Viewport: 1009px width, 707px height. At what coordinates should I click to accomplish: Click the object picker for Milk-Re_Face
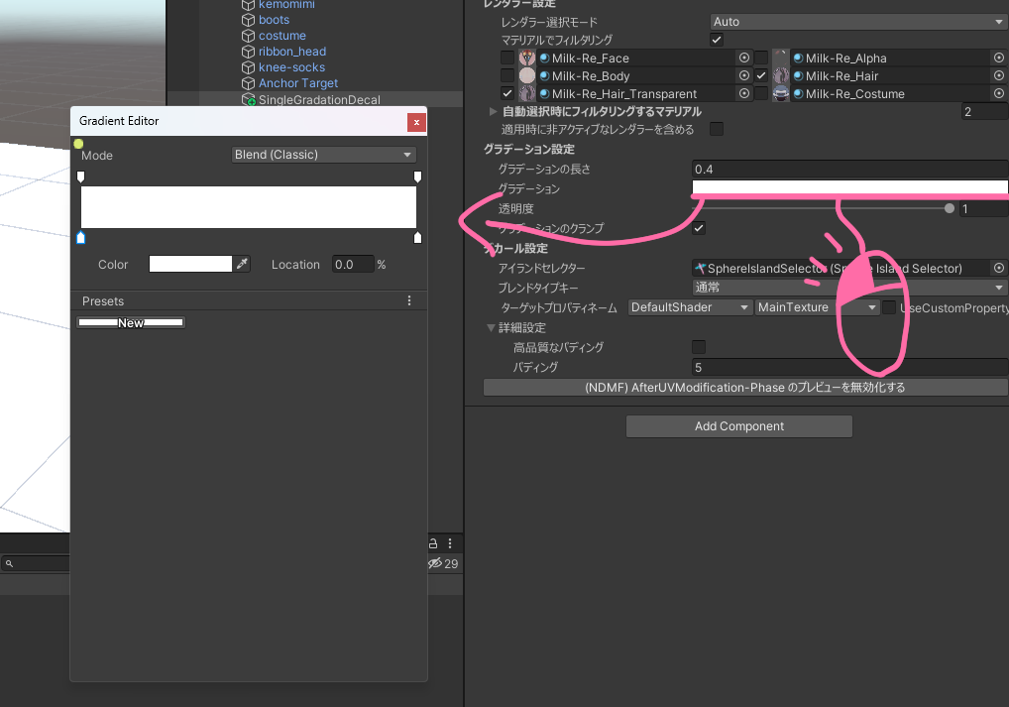[x=744, y=59]
